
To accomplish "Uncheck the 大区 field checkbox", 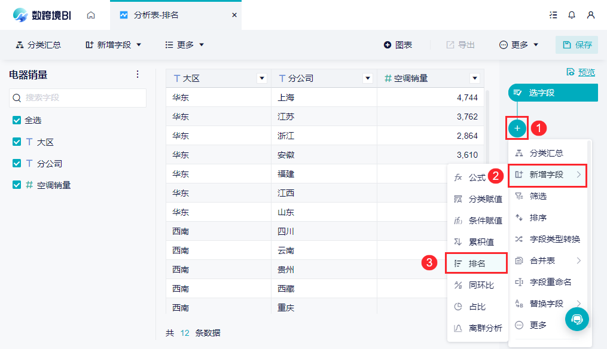I will click(x=17, y=142).
